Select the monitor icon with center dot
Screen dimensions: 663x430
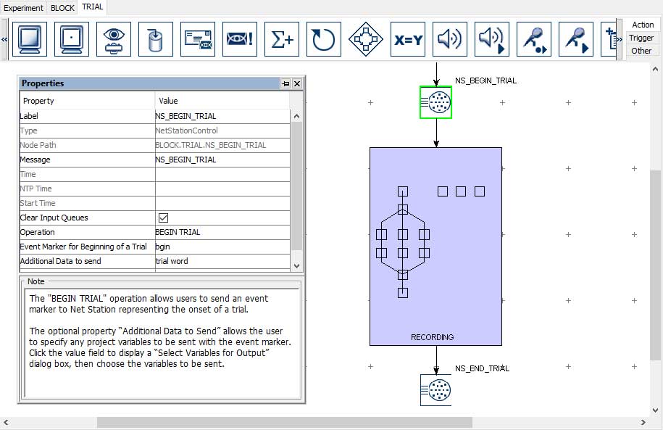(x=71, y=39)
